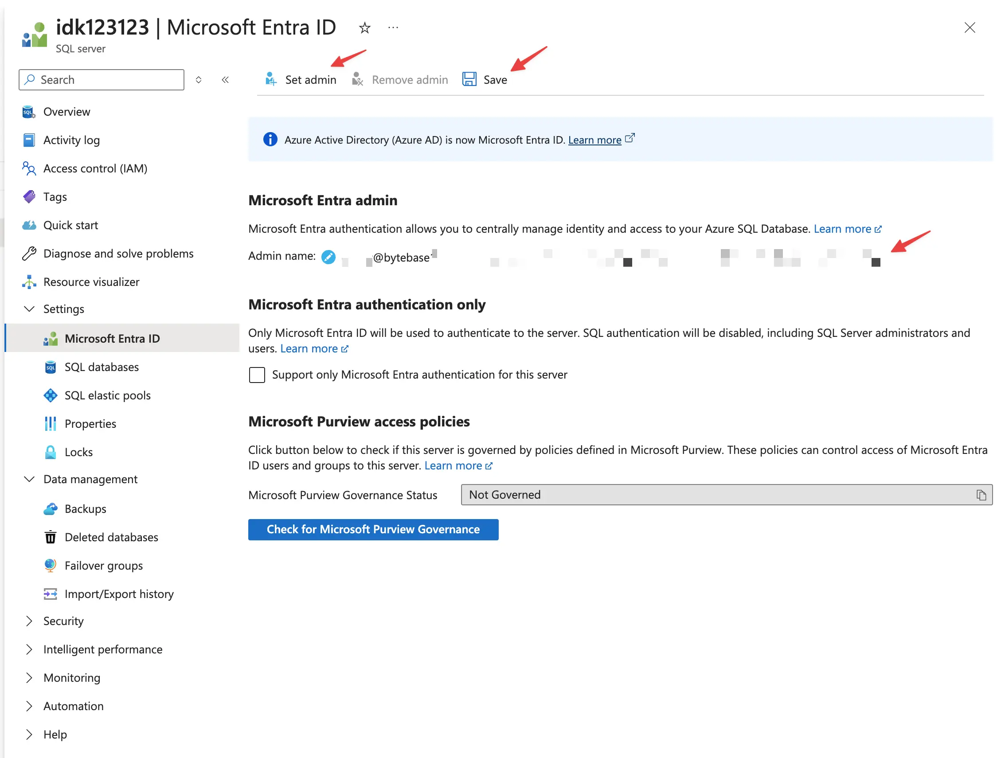Click the Save button label
Viewport: 1001px width, 758px height.
[495, 80]
